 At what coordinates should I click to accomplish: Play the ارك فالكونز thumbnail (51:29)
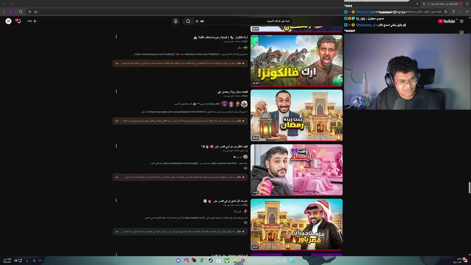(297, 61)
